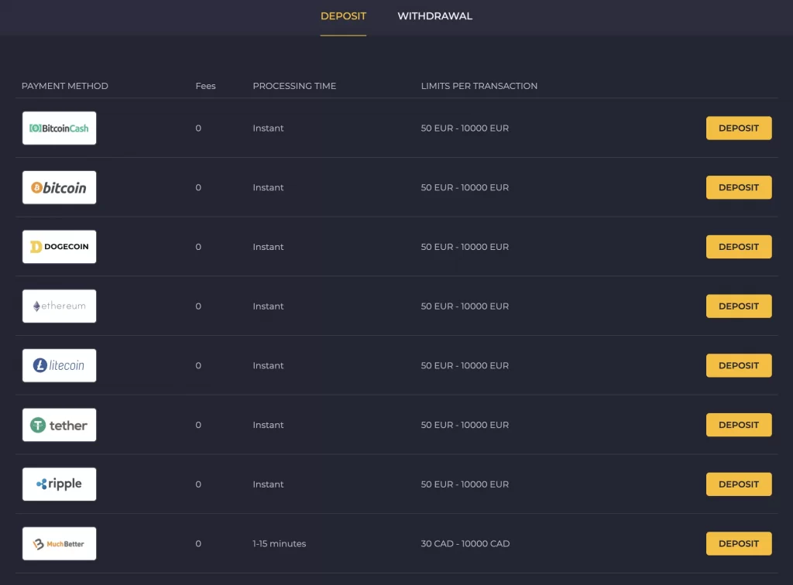793x585 pixels.
Task: Click the fee value in MuchBetter row
Action: pos(198,543)
